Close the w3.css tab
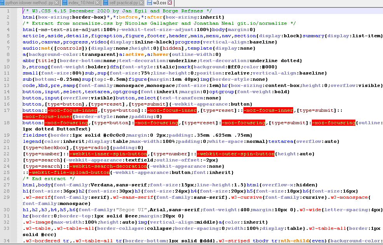The height and width of the screenshot is (245, 383). [170, 3]
